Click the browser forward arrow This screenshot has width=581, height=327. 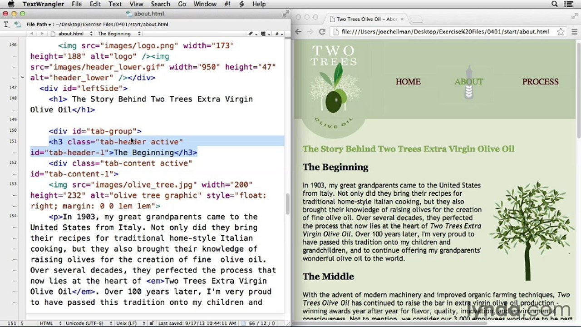[x=310, y=32]
